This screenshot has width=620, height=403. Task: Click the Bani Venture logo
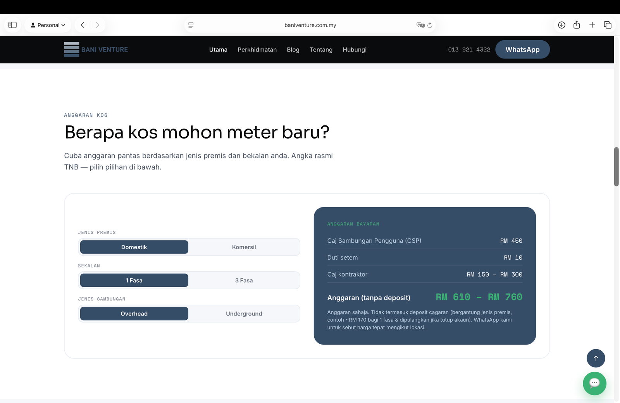click(x=96, y=50)
